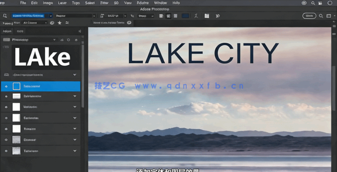The image size is (337, 172).
Task: Click the icon right of menu bar search
Action: click(x=320, y=3)
